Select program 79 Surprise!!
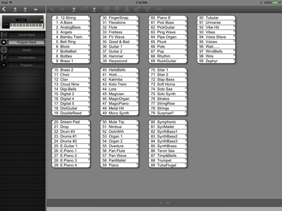This screenshot has height=211, width=282. point(168,113)
